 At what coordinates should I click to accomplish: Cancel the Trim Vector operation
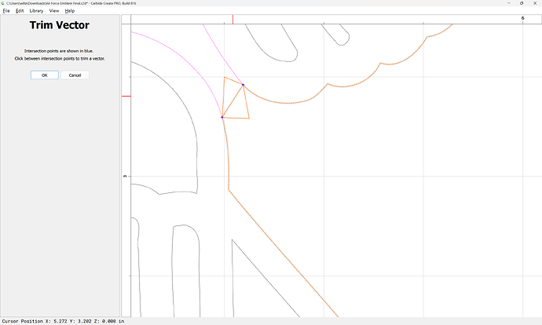[75, 75]
